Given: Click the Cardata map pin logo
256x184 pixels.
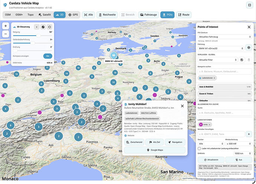Looking at the screenshot, I should pos(5,5).
